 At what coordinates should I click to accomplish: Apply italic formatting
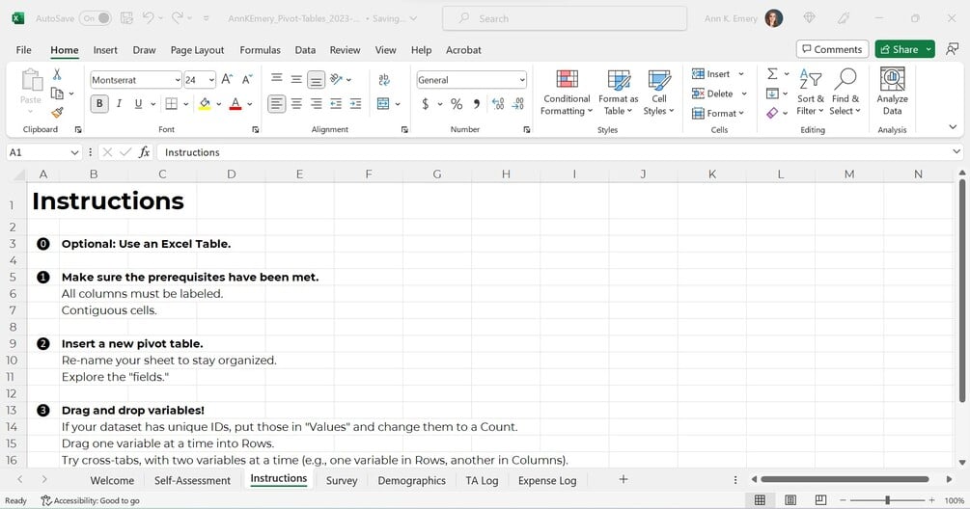pos(119,104)
